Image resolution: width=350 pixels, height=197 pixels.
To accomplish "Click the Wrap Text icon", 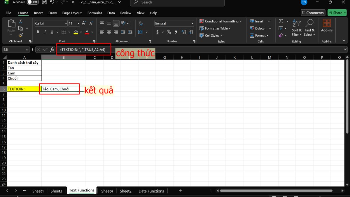I will point(140,23).
